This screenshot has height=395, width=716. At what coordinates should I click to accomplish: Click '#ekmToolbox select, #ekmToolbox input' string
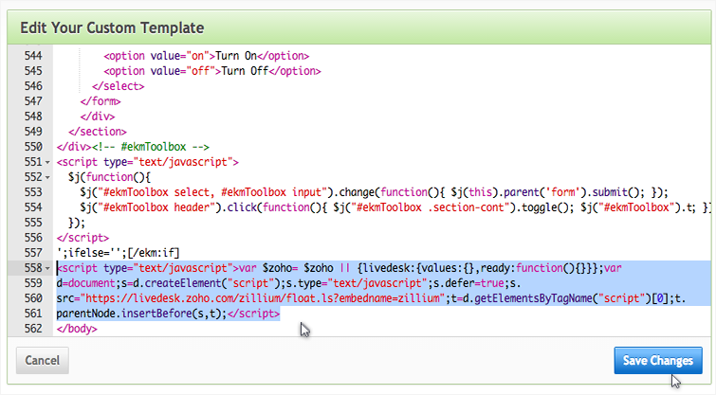point(212,192)
